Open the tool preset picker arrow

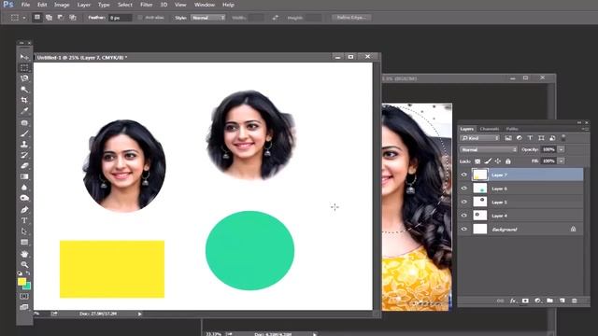(24, 18)
